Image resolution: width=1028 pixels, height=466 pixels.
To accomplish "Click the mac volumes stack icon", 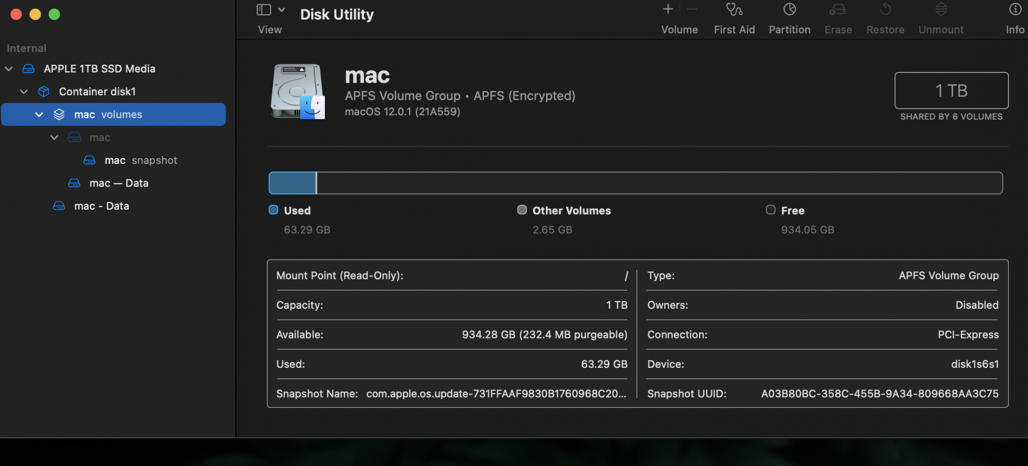I will click(x=59, y=115).
